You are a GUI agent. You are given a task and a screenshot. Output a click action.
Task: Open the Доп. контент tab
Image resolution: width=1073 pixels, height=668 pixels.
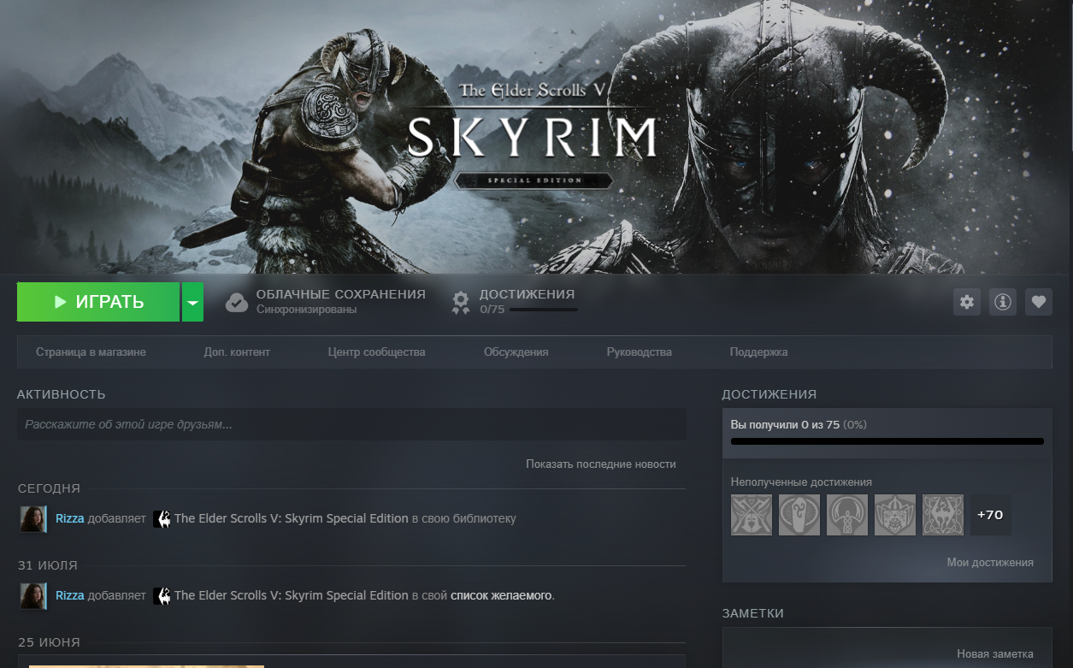[x=237, y=352]
